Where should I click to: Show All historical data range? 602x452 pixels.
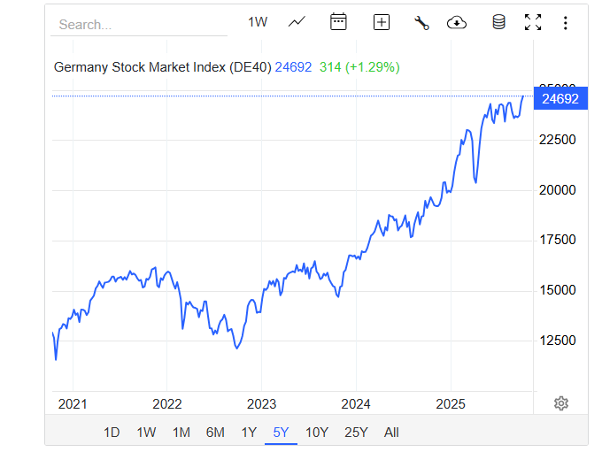point(391,433)
